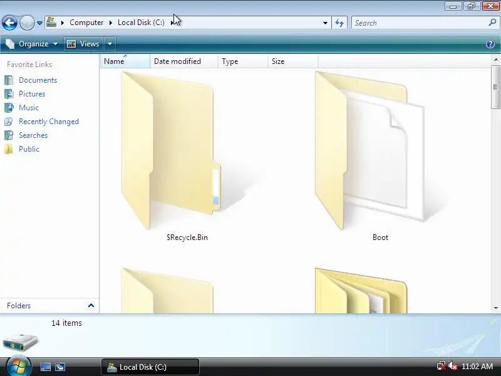The width and height of the screenshot is (501, 376).
Task: Open the Views dropdown arrow
Action: coord(110,44)
